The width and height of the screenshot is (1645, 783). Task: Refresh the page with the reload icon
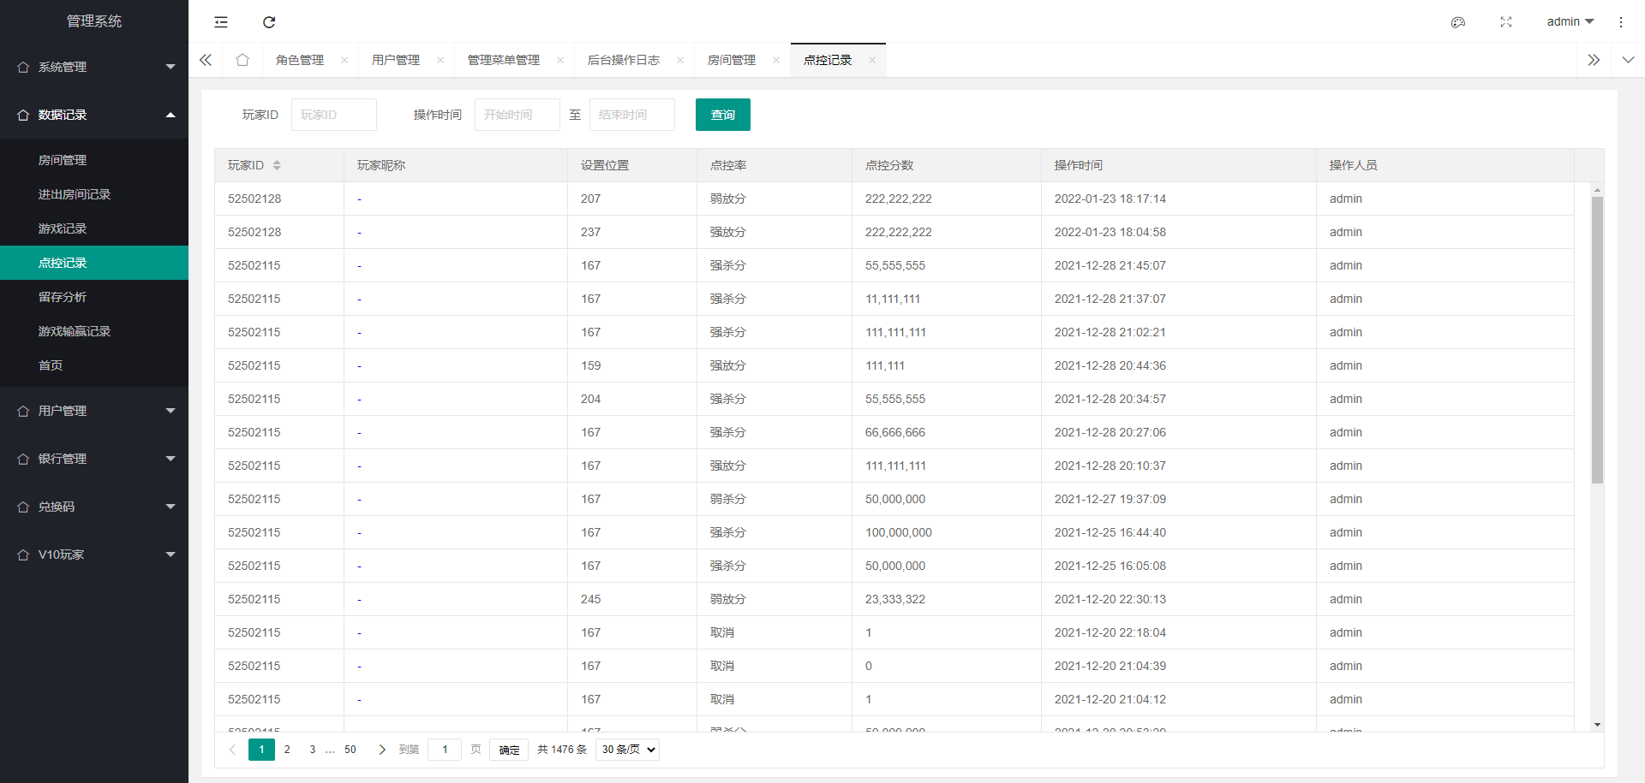coord(269,22)
